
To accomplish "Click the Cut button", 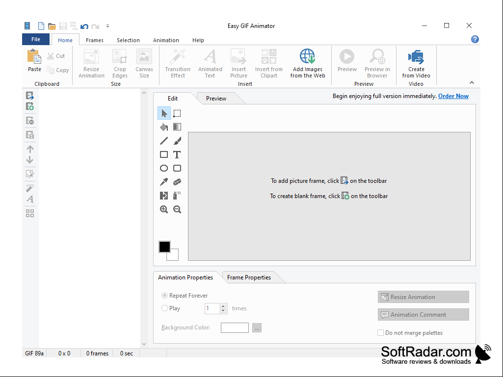I will (x=56, y=56).
